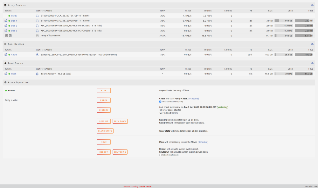Browse Disk 1 via its open-link icon
Viewport: 318px width, 188px height.
point(6,20)
